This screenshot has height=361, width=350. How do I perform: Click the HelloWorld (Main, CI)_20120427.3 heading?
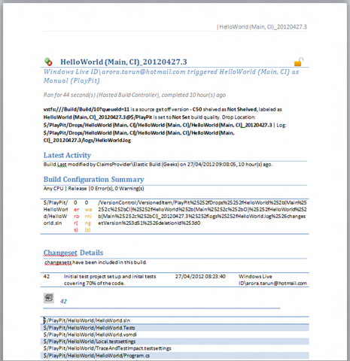tap(123, 62)
